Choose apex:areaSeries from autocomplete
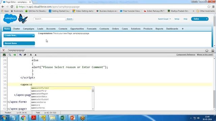 61,102
